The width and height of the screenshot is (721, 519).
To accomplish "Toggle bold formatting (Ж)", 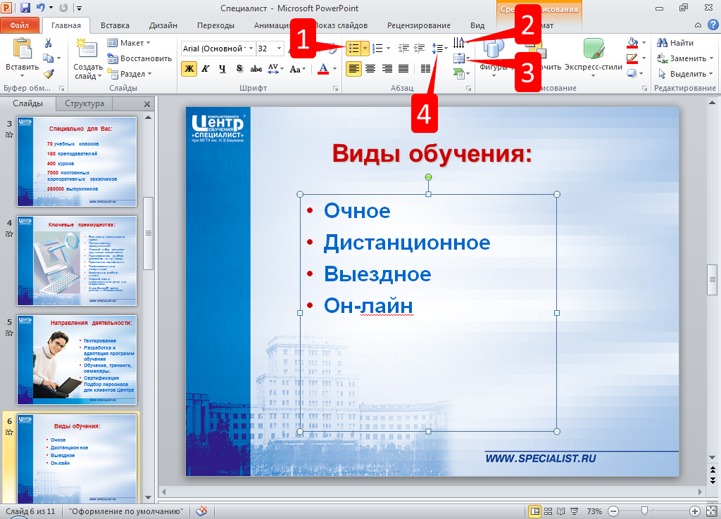I will (x=189, y=68).
